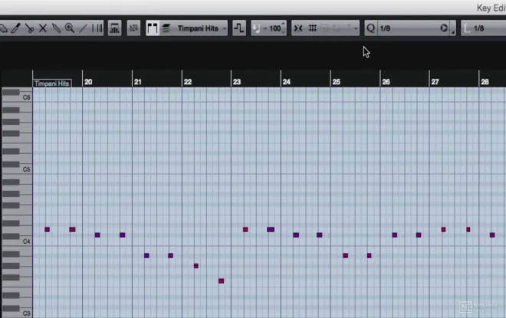506x318 pixels.
Task: Open the insert velocity dropdown arrow
Action: pyautogui.click(x=265, y=28)
